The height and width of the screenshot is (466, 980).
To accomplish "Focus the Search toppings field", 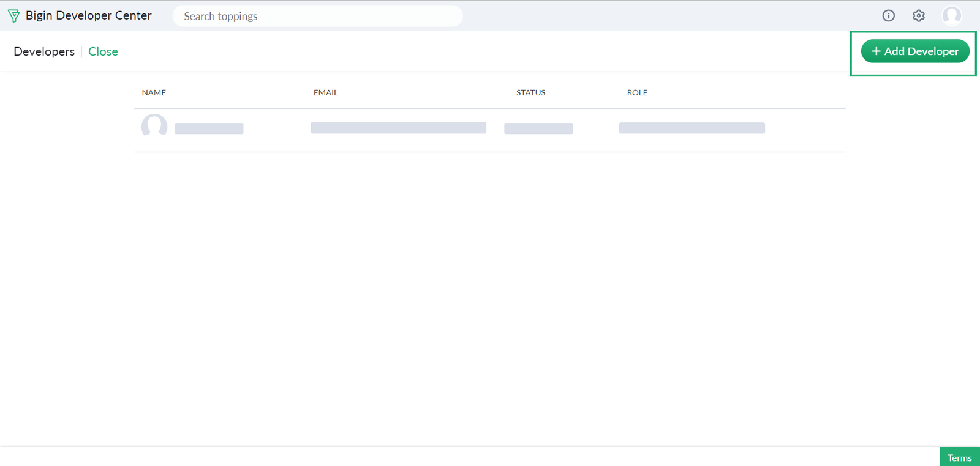I will pos(317,16).
